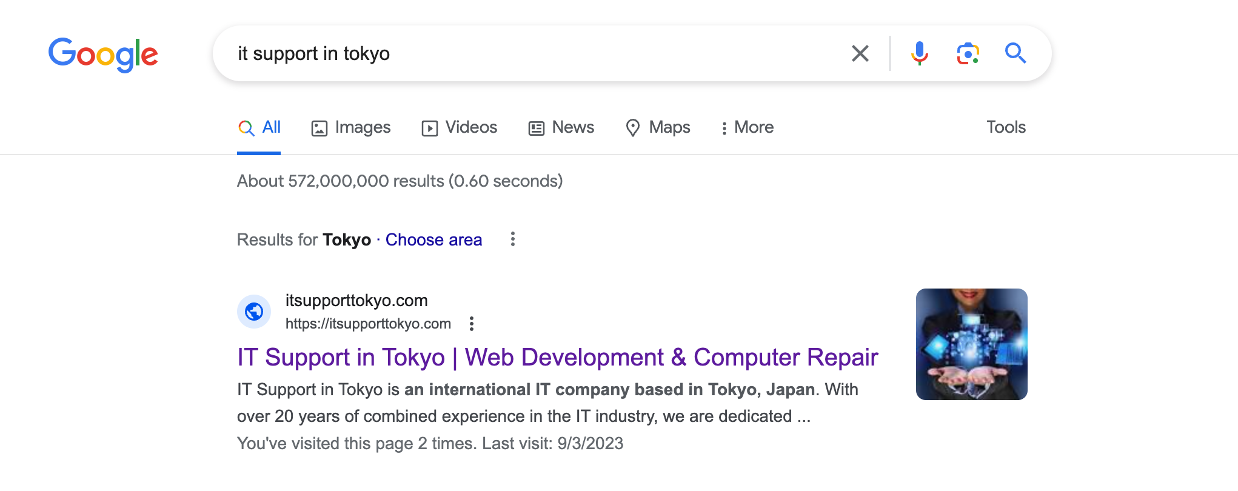
Task: Open the News tab
Action: pyautogui.click(x=561, y=127)
